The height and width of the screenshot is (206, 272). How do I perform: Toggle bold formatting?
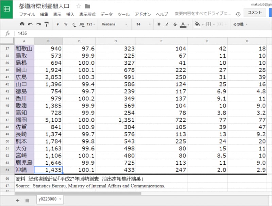(x=159, y=24)
